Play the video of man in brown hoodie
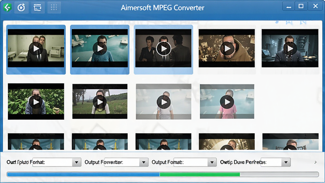Screen dimensions: 325x183 click(x=227, y=49)
